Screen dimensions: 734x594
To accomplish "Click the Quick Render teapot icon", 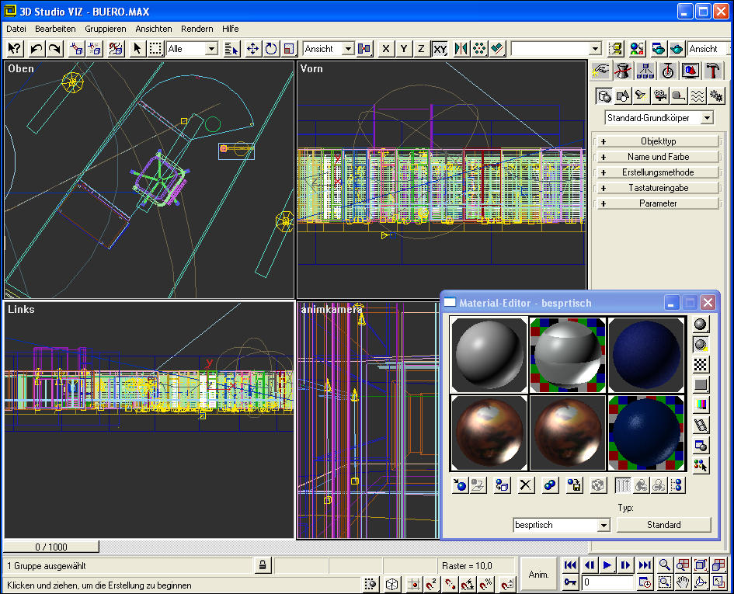I will (x=677, y=49).
